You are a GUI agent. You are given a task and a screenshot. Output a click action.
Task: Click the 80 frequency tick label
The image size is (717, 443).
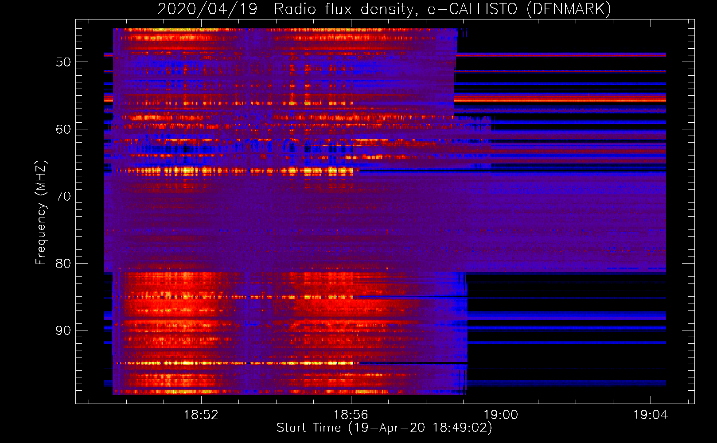coord(63,264)
